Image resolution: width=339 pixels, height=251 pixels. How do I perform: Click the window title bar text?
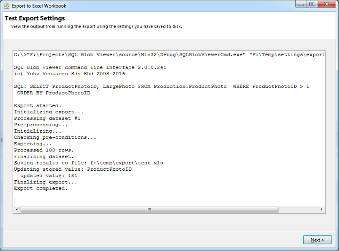point(39,6)
